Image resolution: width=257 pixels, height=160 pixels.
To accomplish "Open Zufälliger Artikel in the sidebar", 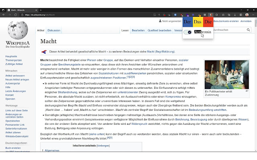I will pos(14,64).
